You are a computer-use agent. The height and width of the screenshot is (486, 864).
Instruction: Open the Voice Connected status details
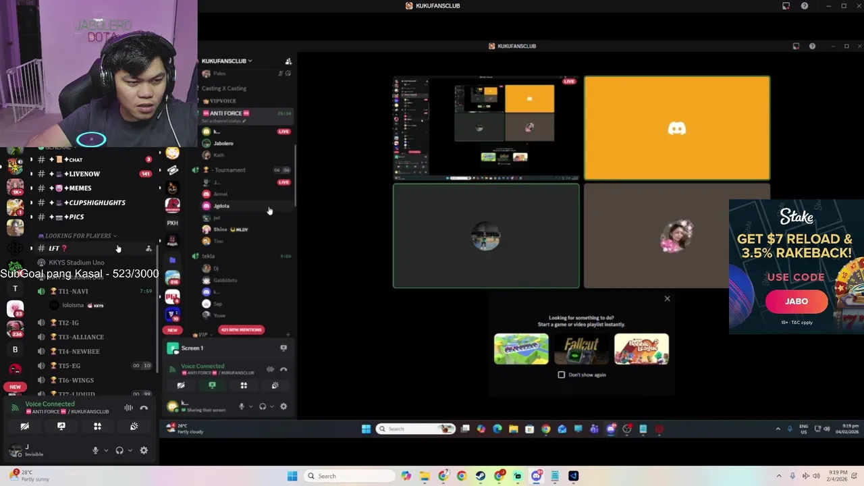pyautogui.click(x=50, y=404)
